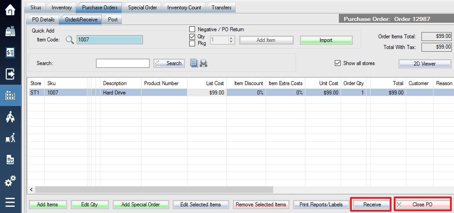The width and height of the screenshot is (454, 213).
Task: Select the Purchase Orders tab
Action: 100,8
